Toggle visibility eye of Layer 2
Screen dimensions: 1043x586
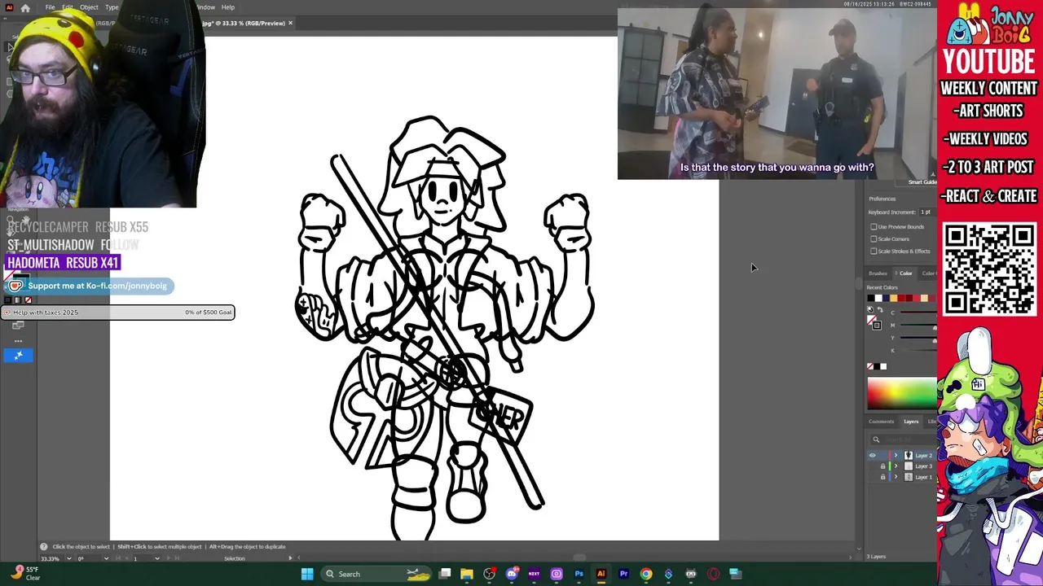coord(872,456)
